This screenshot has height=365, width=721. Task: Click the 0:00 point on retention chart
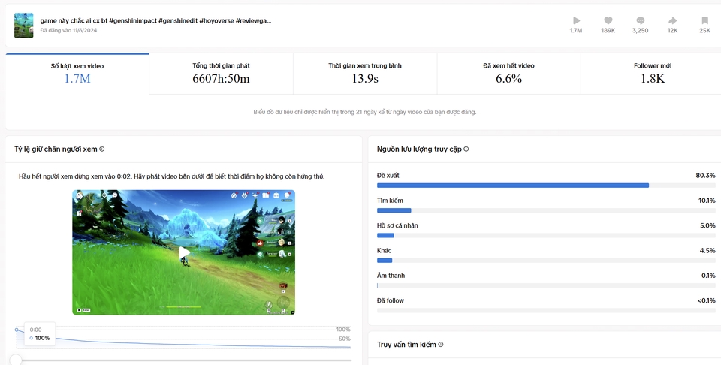(x=17, y=330)
